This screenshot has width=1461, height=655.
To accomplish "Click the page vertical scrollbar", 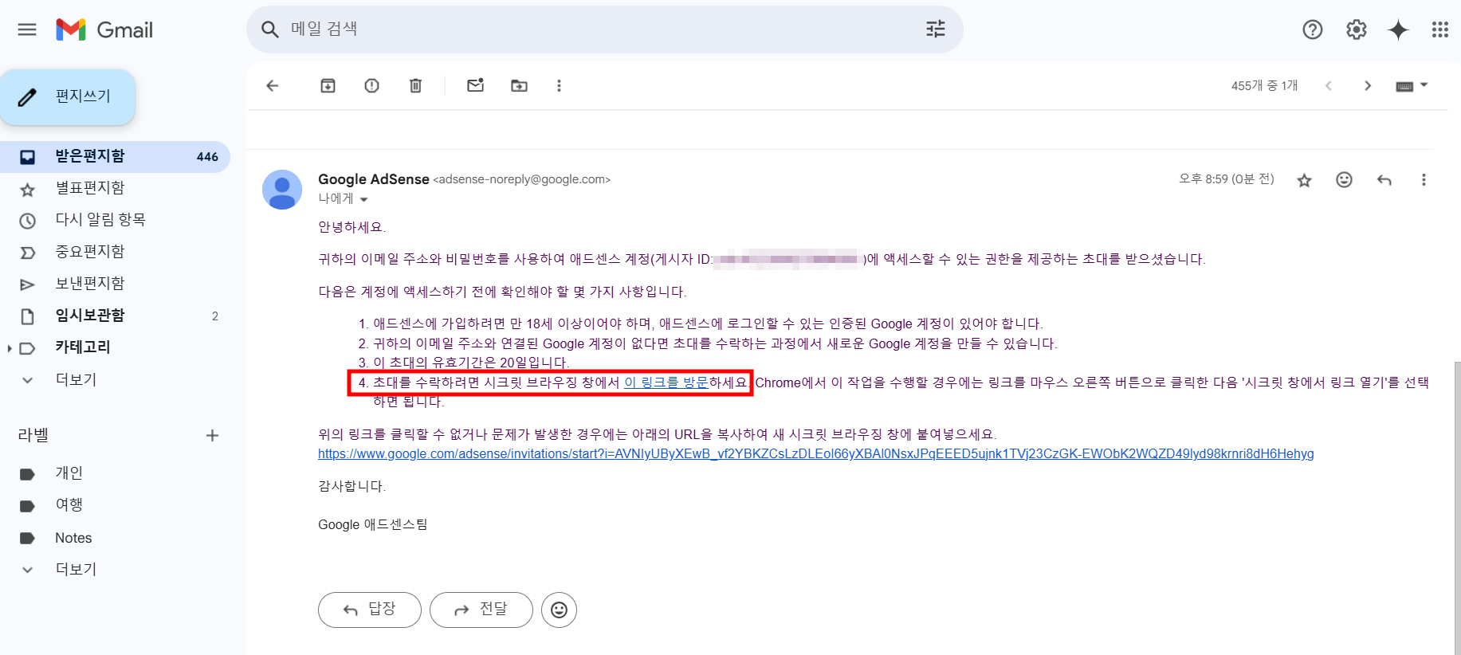I will pos(1457,508).
